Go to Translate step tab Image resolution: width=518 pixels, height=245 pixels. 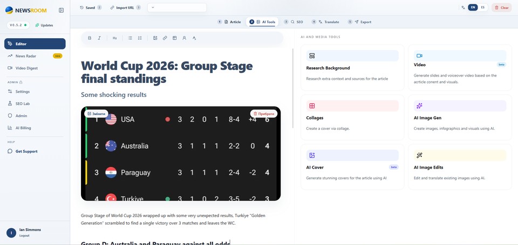tap(325, 22)
